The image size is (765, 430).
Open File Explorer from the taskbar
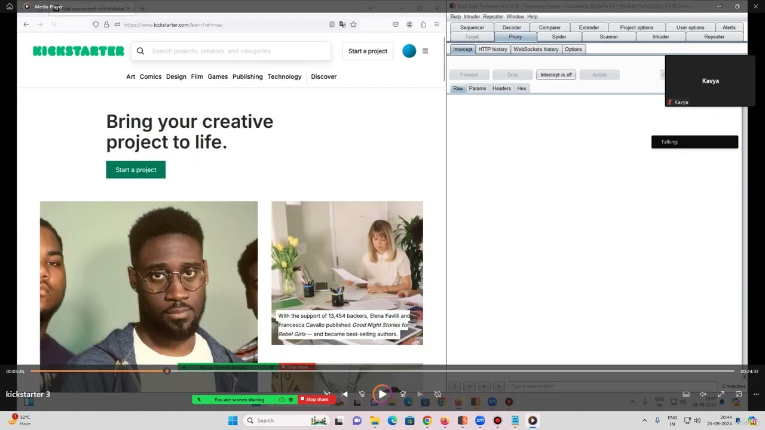[x=375, y=420]
